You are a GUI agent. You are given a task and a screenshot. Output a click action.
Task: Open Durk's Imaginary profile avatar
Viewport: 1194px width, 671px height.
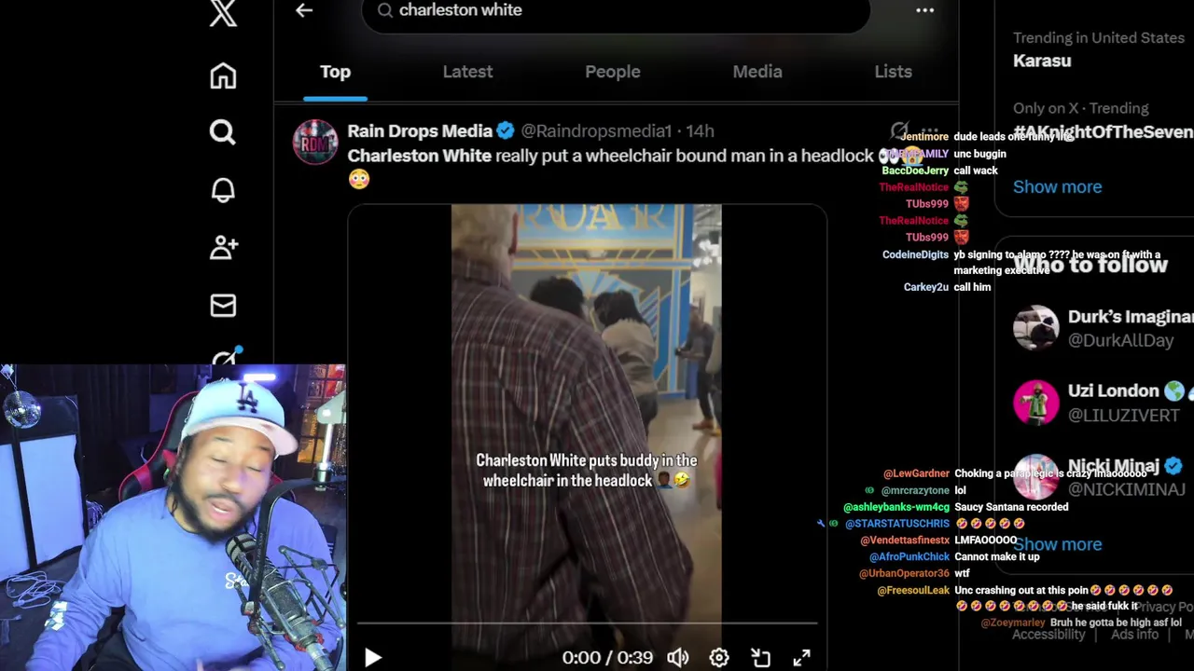[x=1036, y=328]
